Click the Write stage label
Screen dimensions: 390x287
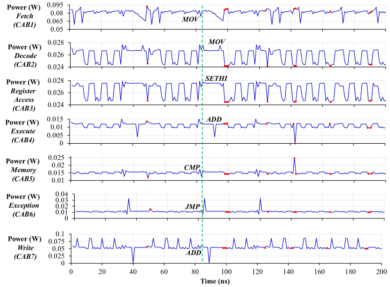tap(25, 248)
